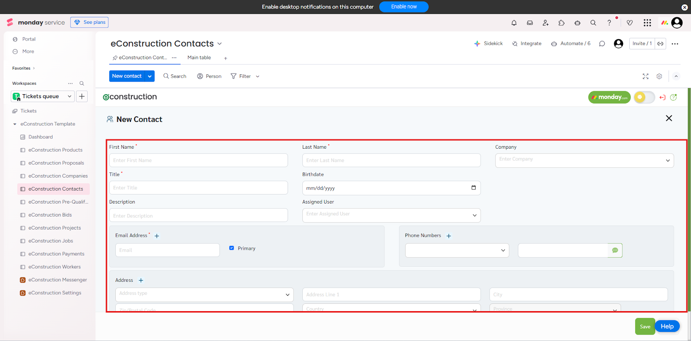Open the Birthdate calendar picker icon
The height and width of the screenshot is (341, 691).
pyautogui.click(x=473, y=188)
